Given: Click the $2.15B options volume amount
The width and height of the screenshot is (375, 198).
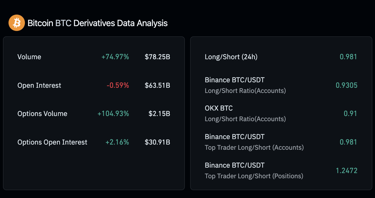Looking at the screenshot, I should (x=159, y=114).
